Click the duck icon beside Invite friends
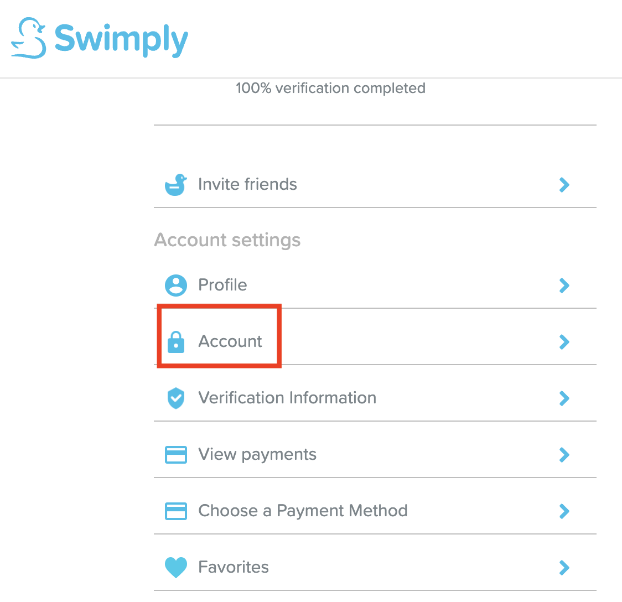 click(x=176, y=185)
